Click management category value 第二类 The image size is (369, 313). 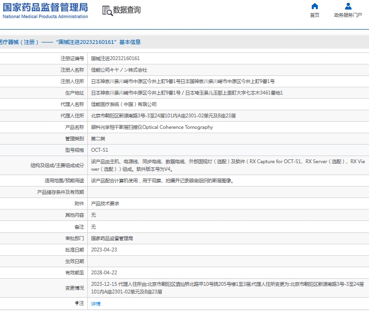point(98,138)
